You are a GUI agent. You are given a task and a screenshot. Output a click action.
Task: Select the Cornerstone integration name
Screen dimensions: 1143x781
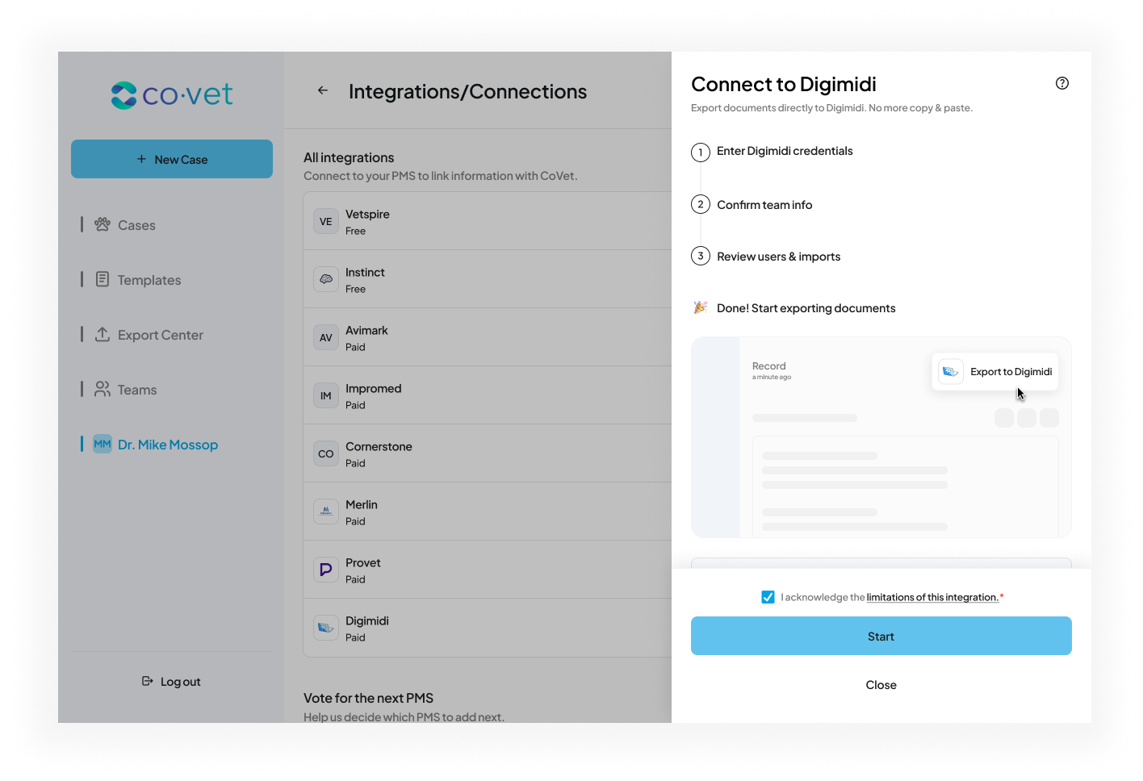(x=379, y=446)
